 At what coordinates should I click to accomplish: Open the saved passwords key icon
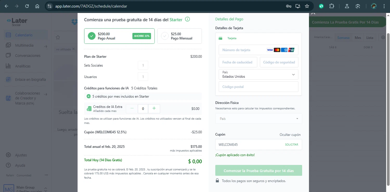[x=289, y=6]
